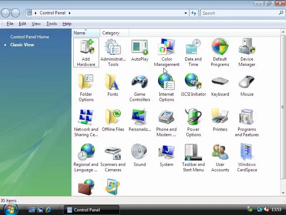Expand the address bar history dropdown
The width and height of the screenshot is (286, 215).
[186, 13]
